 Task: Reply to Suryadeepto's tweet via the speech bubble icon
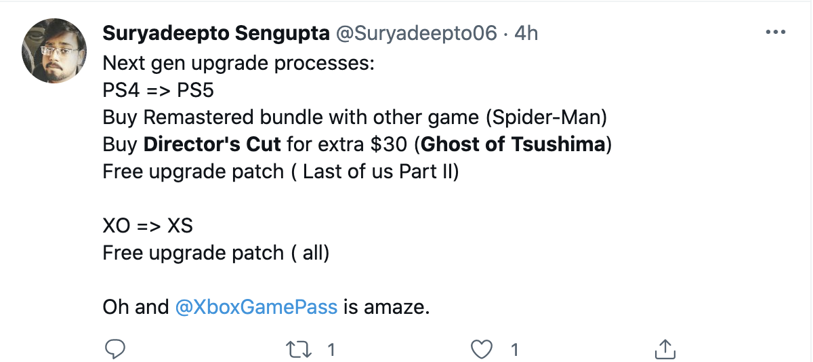tap(116, 349)
